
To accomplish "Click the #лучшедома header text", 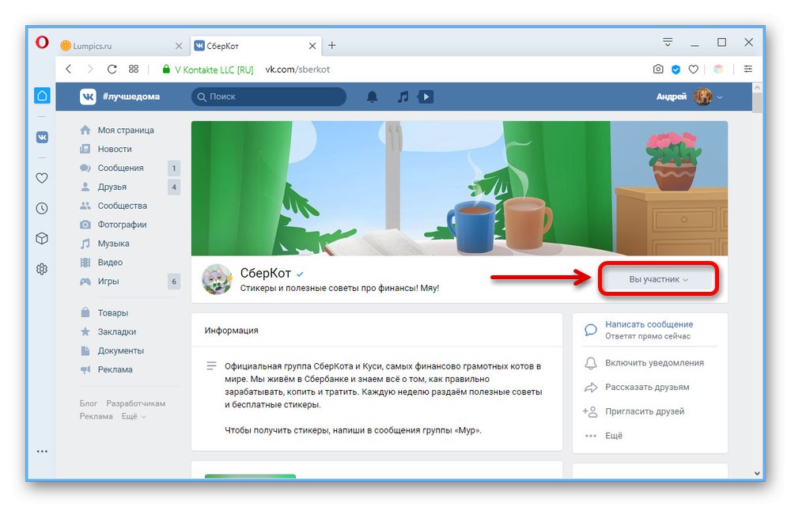I will (x=131, y=96).
